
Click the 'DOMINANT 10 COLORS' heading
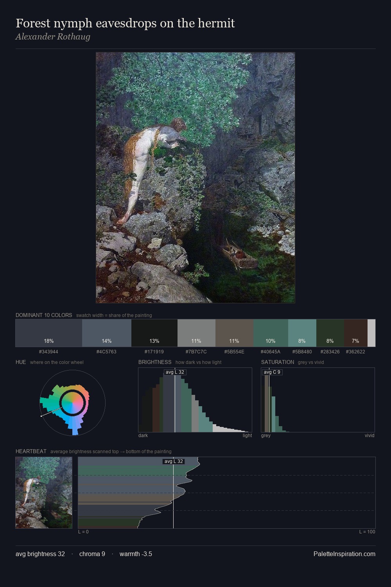44,315
